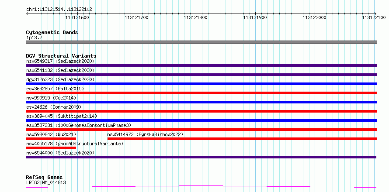389x192 pixels.
Task: Click ruler tick label 113122000
Action: [x=315, y=17]
